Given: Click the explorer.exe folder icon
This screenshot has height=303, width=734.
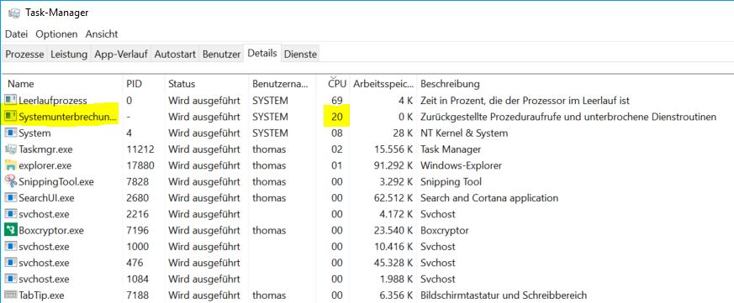Looking at the screenshot, I should tap(10, 165).
